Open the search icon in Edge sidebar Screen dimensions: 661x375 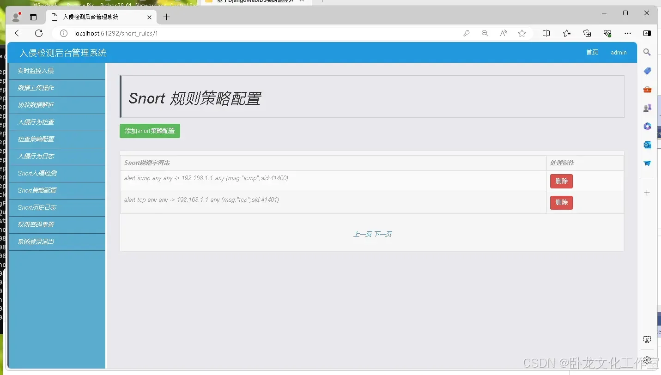click(x=647, y=52)
